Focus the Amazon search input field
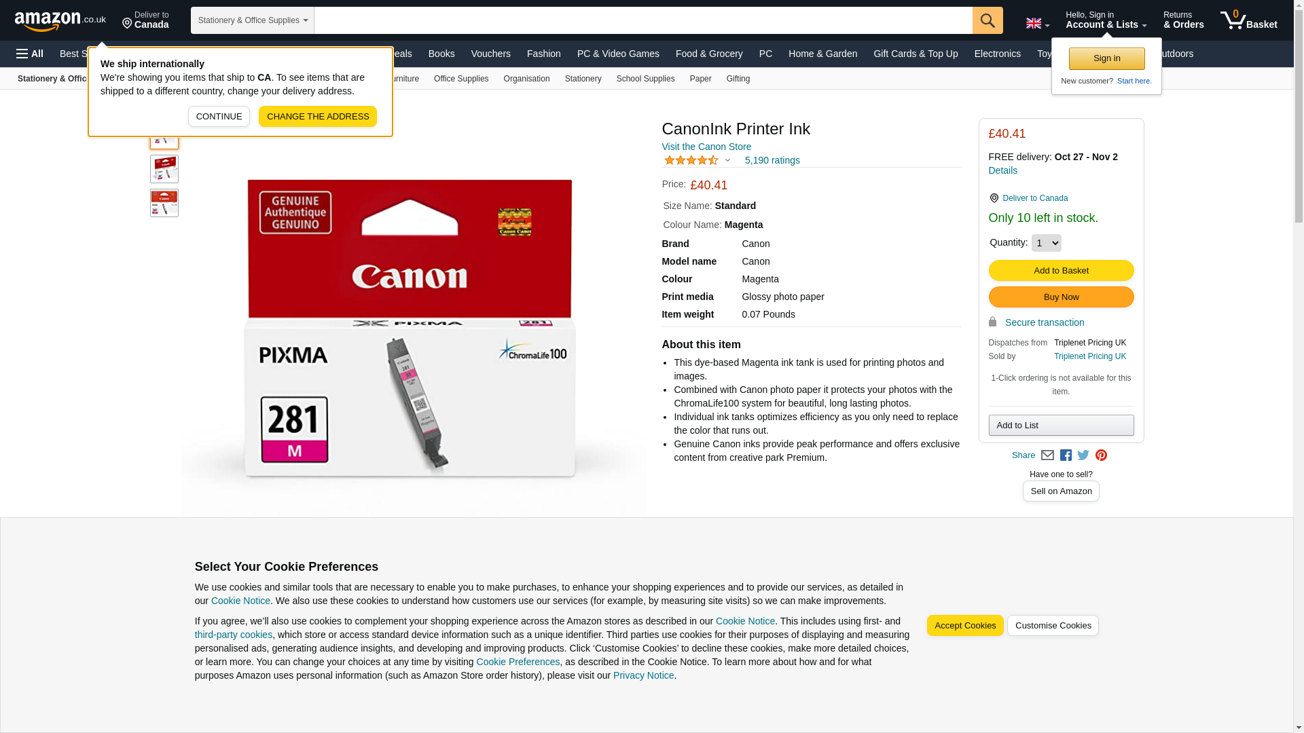Image resolution: width=1304 pixels, height=733 pixels. coord(643,20)
